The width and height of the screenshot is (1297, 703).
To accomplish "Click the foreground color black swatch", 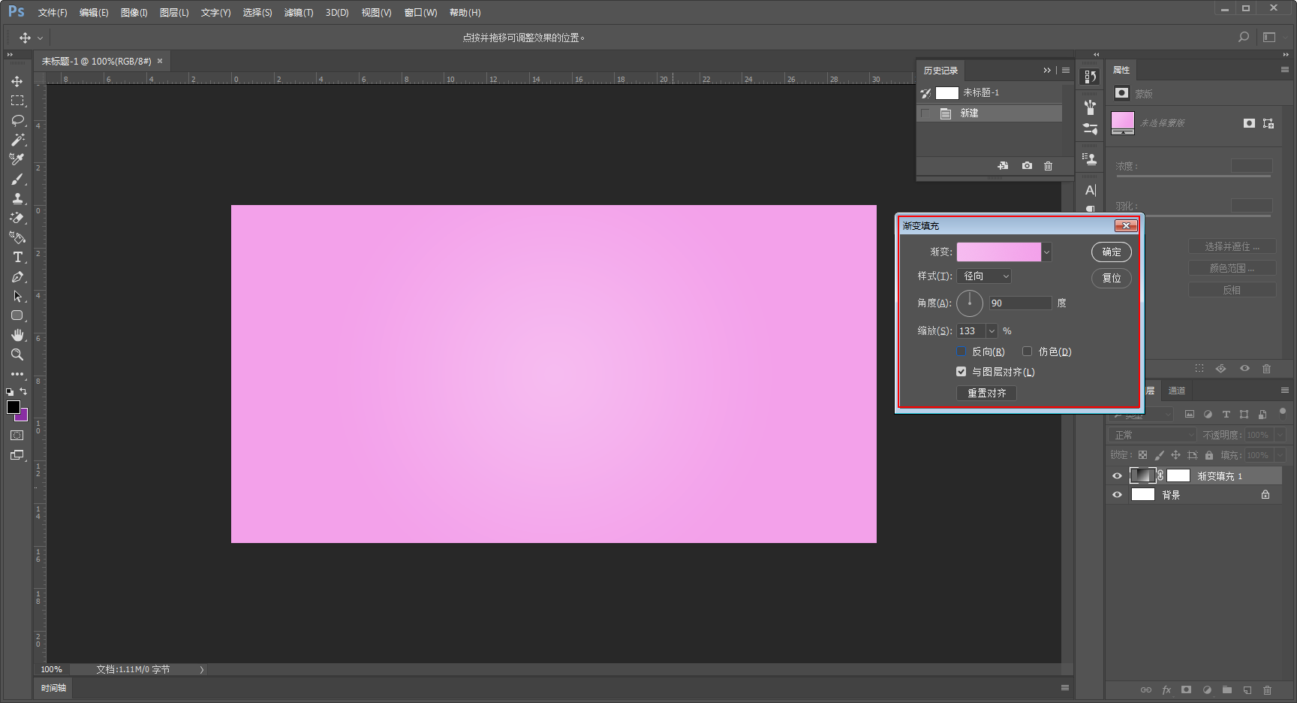I will [x=13, y=406].
